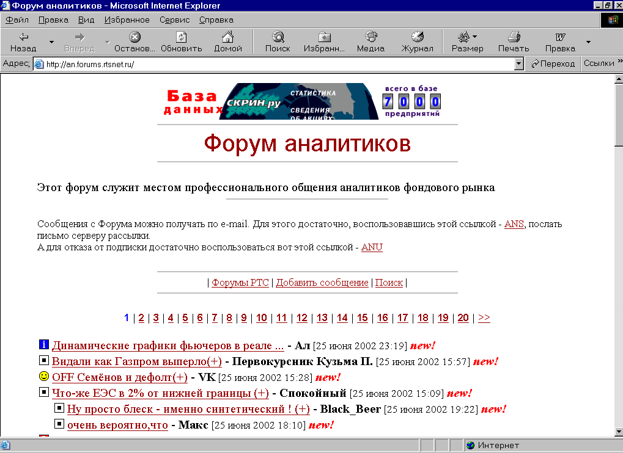Go to forum page 5
623x453 pixels.
click(x=185, y=318)
